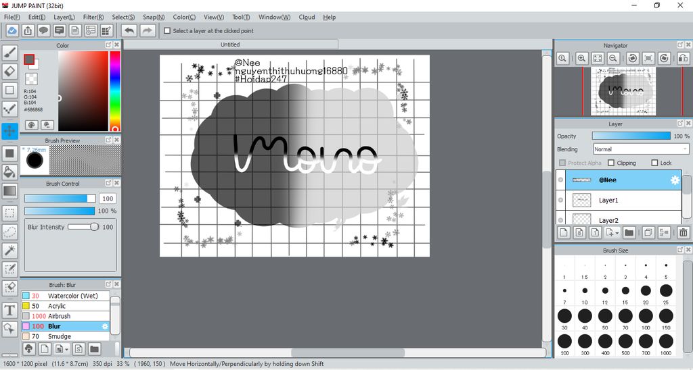
Task: Click the Navigator canvas thumbnail
Action: coord(623,91)
